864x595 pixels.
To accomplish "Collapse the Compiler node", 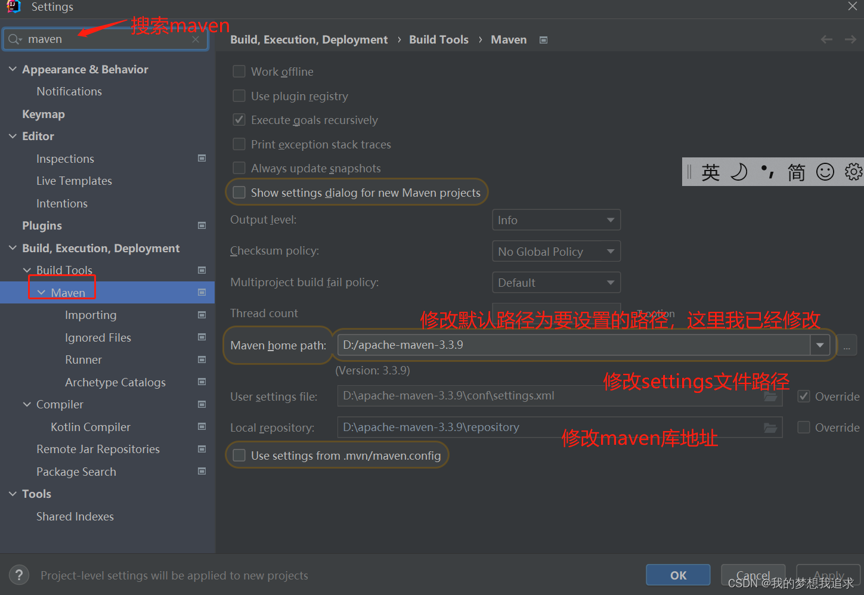I will coord(27,404).
